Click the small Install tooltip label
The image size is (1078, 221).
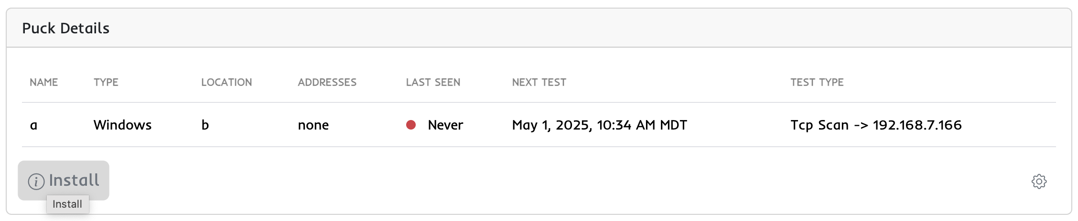click(x=67, y=204)
